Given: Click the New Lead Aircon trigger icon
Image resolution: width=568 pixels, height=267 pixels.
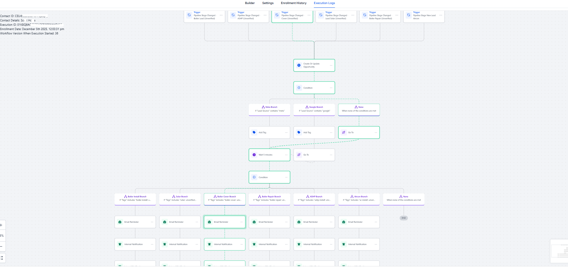Looking at the screenshot, I should click(x=409, y=15).
